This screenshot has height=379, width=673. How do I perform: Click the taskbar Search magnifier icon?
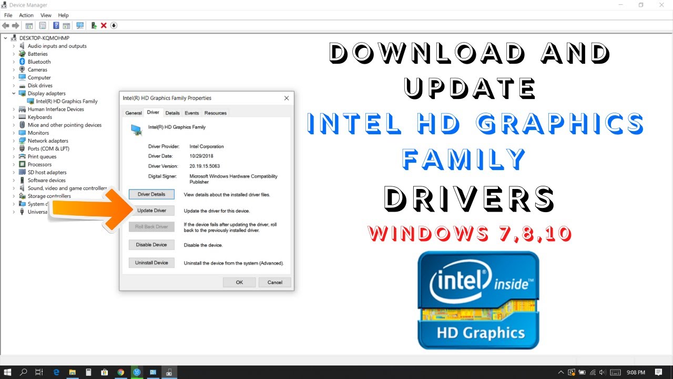(x=24, y=372)
